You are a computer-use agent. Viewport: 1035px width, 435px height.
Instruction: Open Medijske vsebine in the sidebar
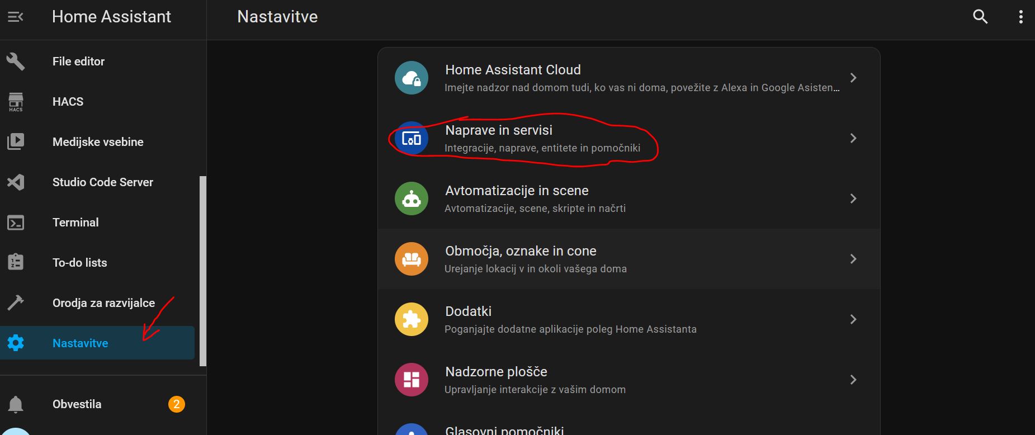[x=97, y=142]
